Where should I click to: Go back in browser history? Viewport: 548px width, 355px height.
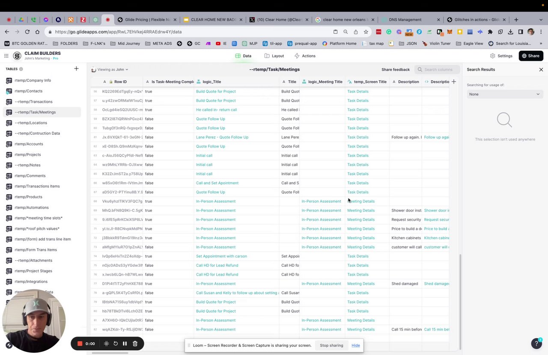(7, 32)
